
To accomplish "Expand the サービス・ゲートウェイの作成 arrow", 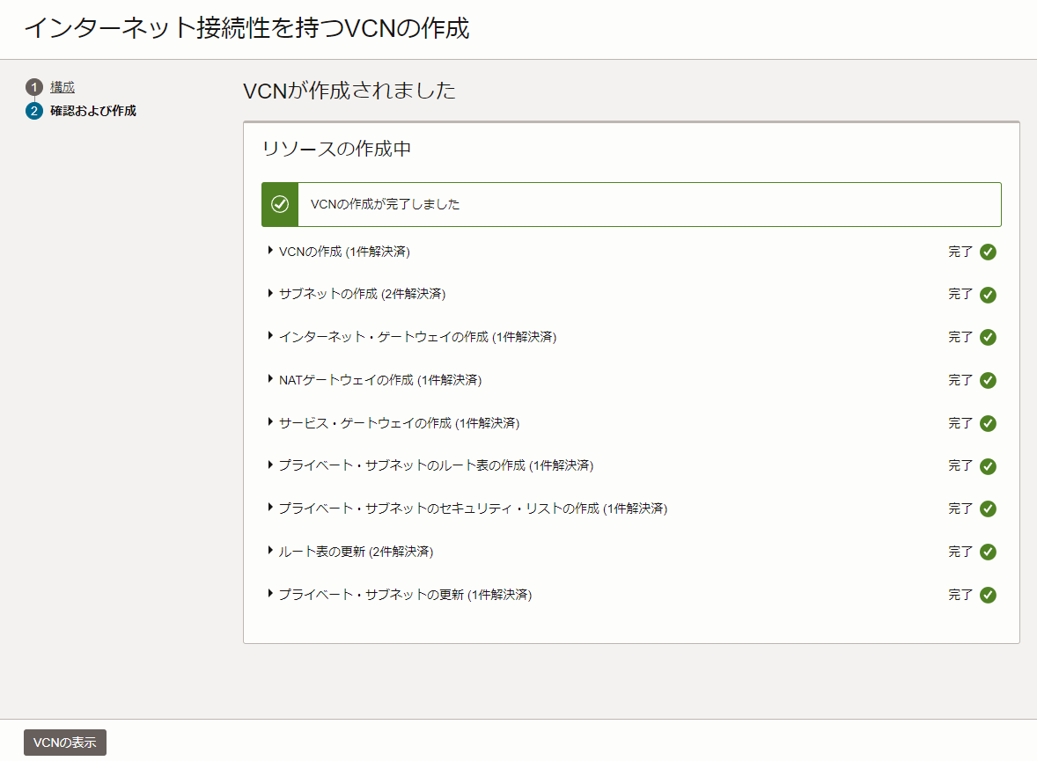I will tap(270, 421).
